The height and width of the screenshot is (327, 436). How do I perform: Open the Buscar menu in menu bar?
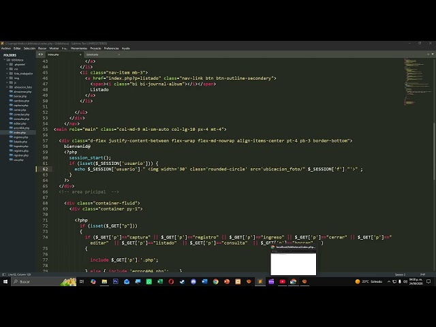(42, 48)
